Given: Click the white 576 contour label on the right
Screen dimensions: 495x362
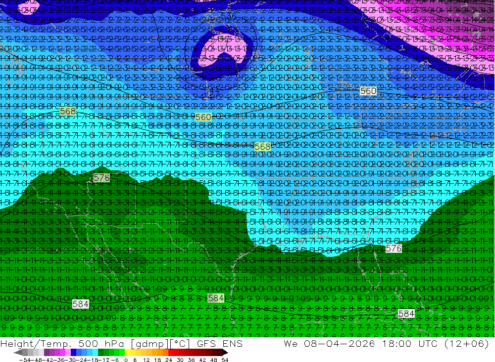Looking at the screenshot, I should [394, 248].
